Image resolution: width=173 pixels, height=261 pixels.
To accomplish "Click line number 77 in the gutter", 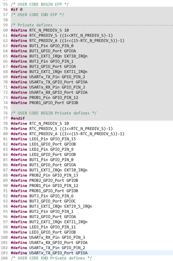I will tap(5, 118).
